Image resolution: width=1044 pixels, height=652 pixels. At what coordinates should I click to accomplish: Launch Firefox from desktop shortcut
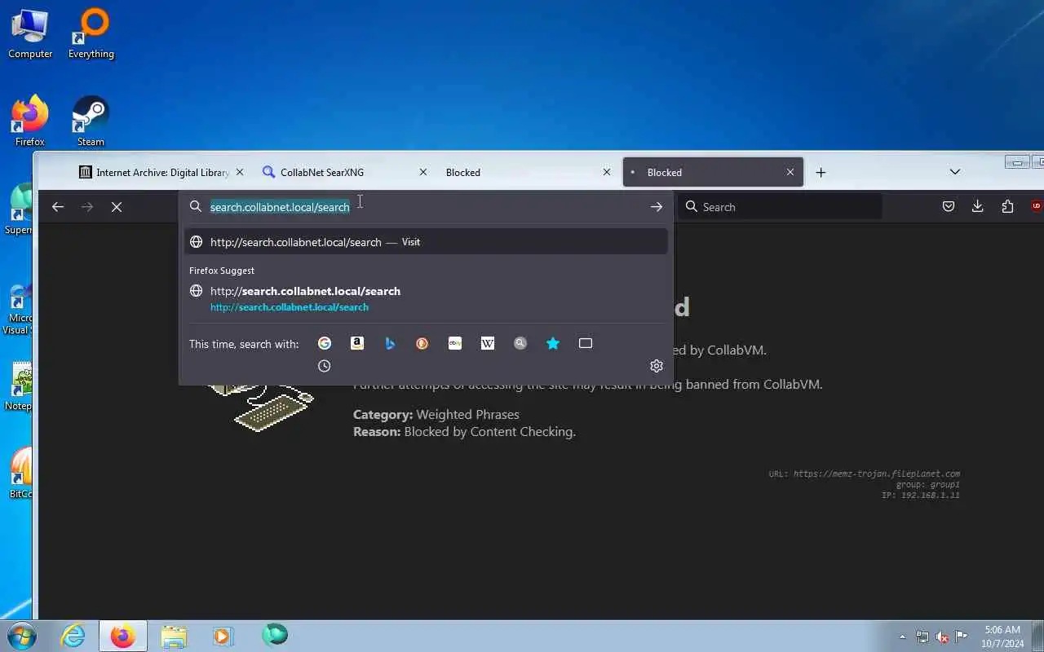[30, 121]
